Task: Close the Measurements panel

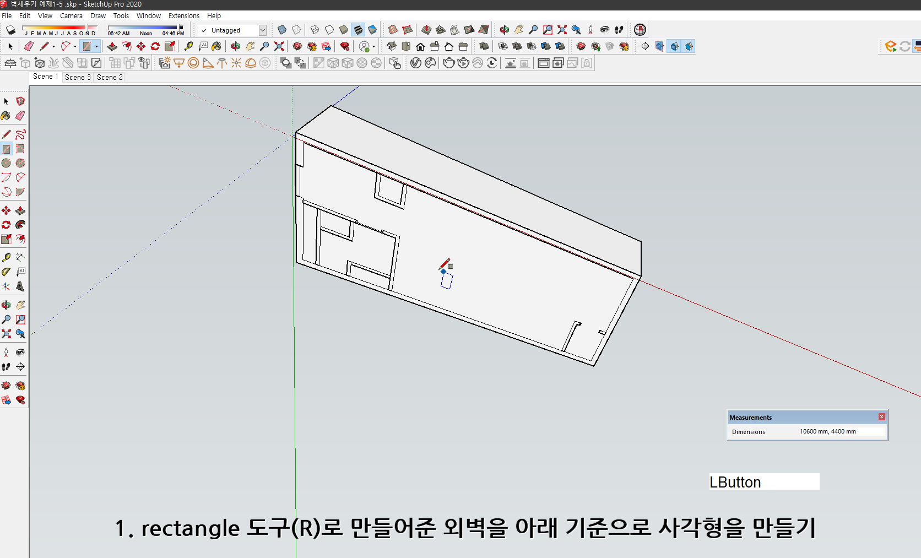Action: point(881,416)
